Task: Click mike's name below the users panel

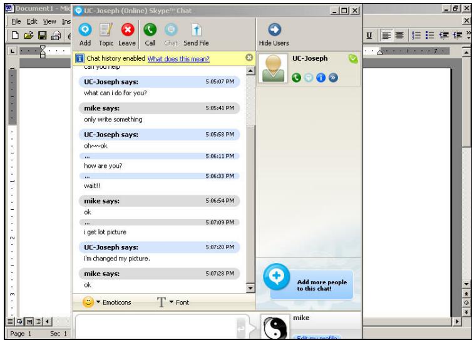Action: (x=301, y=317)
